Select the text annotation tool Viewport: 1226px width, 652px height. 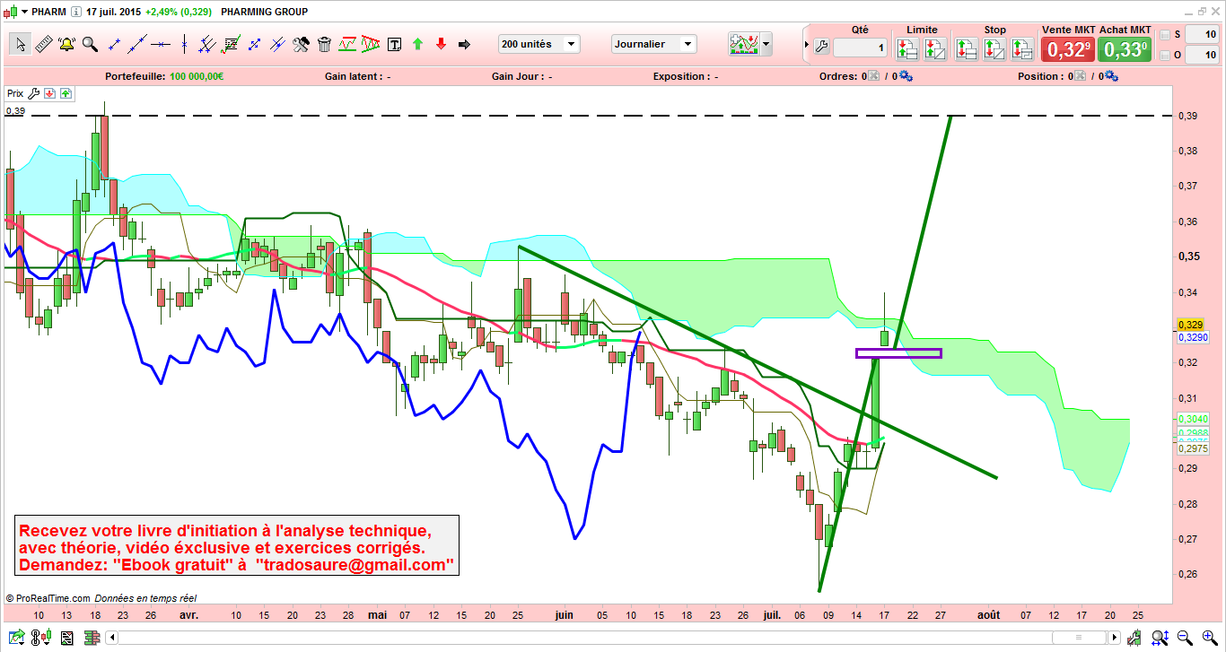394,44
